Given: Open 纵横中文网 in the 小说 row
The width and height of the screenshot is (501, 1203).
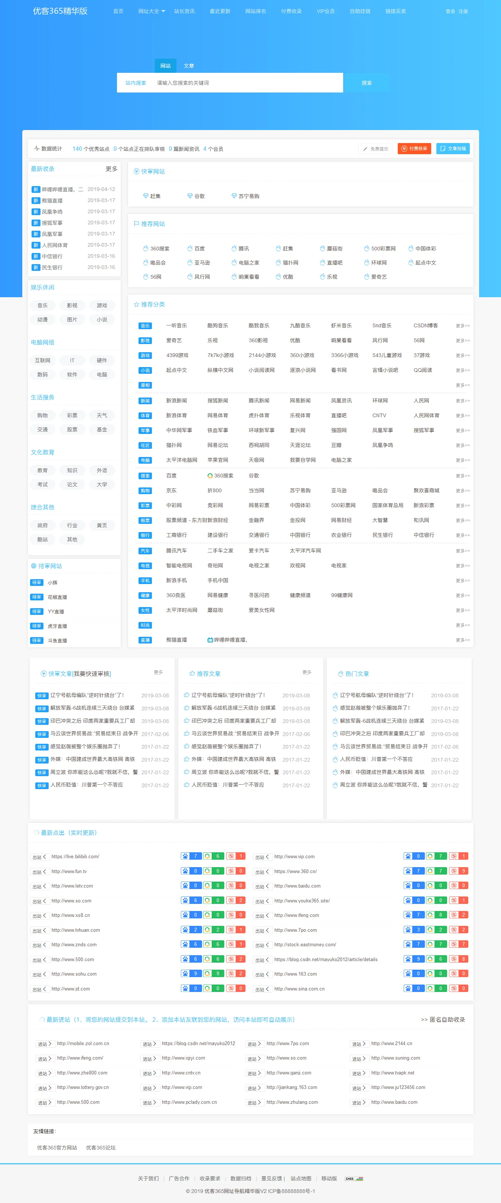Looking at the screenshot, I should [220, 370].
